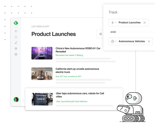
Task: Click the electric truck thumbnail
Action: 42,74
